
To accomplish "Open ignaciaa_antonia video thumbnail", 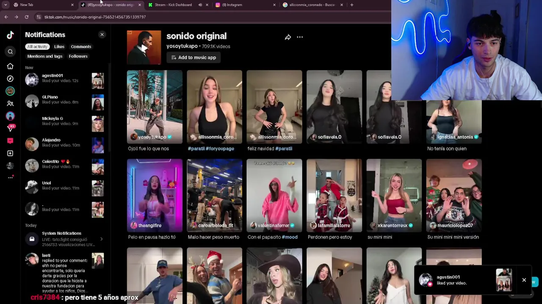I will [x=454, y=122].
